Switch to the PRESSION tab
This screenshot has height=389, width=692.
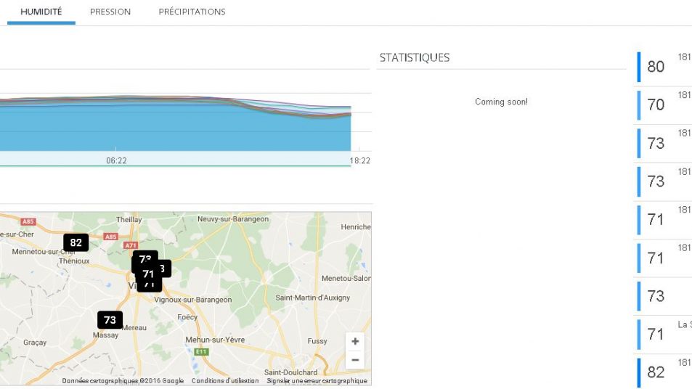point(110,12)
